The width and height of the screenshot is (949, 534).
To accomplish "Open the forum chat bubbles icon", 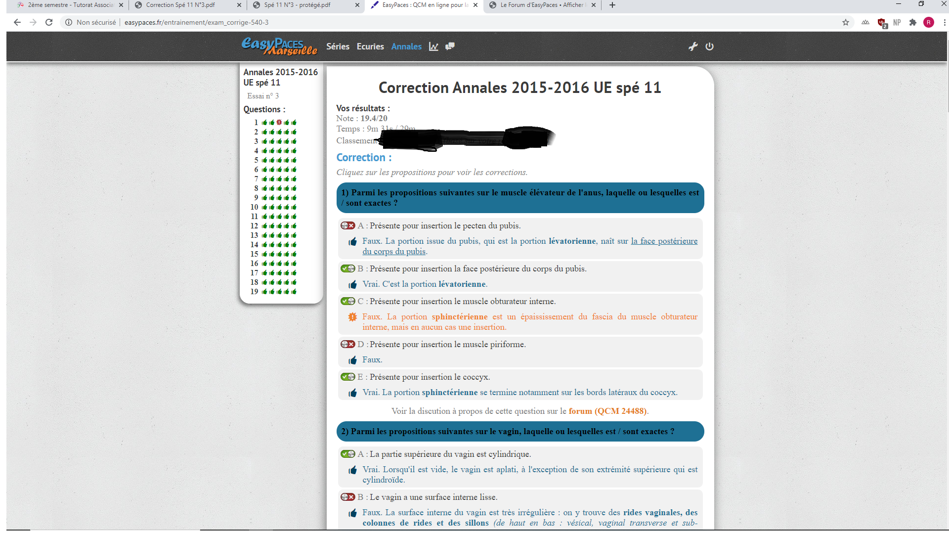I will (450, 46).
